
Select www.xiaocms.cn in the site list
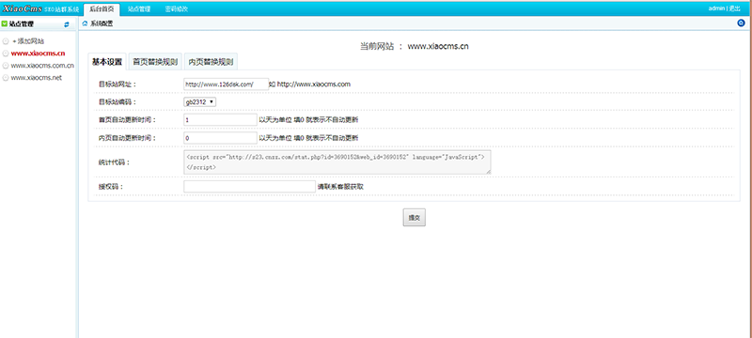[x=38, y=54]
